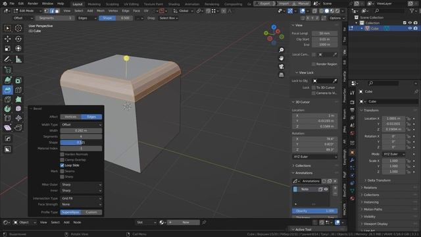Open the Intersection Type Grid Fill dropdown
Image resolution: width=421 pixels, height=237 pixels.
click(x=81, y=198)
